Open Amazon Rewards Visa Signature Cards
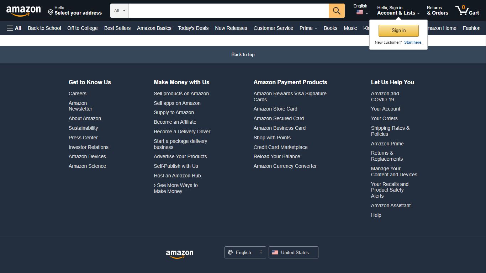This screenshot has height=273, width=486. pyautogui.click(x=290, y=96)
